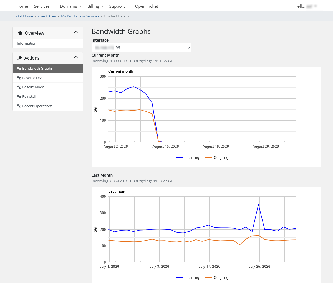The height and width of the screenshot is (283, 333).
Task: Expand the Support menu
Action: tap(119, 6)
